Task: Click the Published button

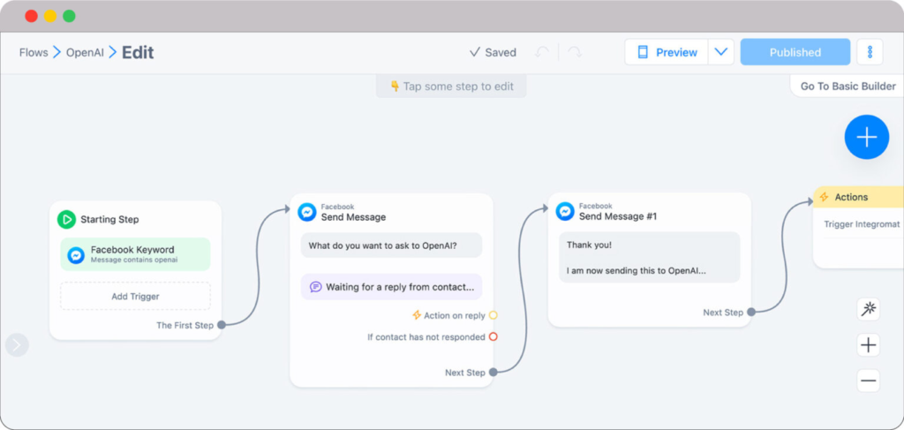Action: [x=795, y=52]
